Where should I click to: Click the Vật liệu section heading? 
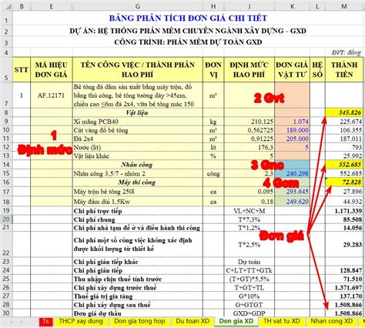tap(138, 112)
